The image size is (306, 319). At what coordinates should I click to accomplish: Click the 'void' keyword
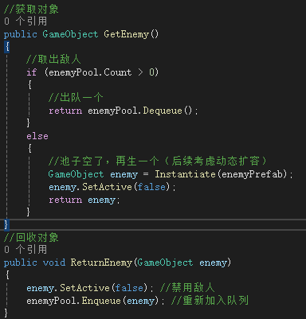[54, 263]
